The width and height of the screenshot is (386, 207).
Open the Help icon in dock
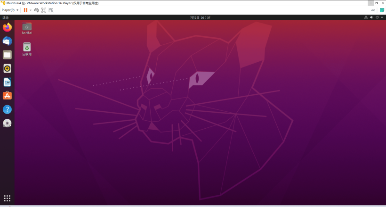coord(7,109)
